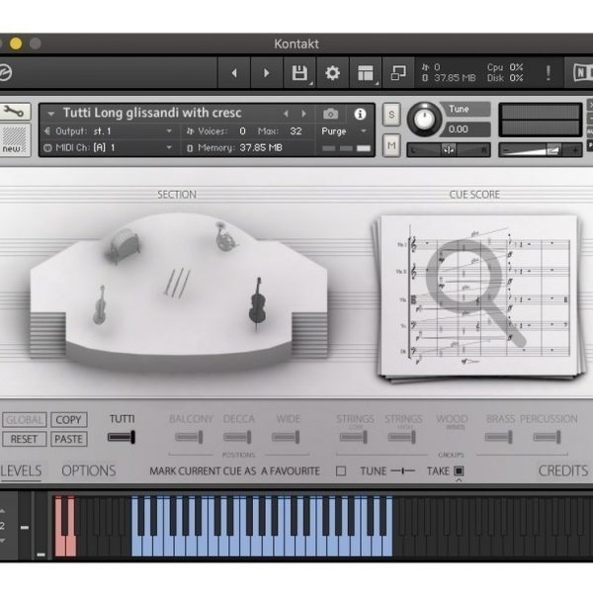
Task: Click the RESET button
Action: point(25,439)
